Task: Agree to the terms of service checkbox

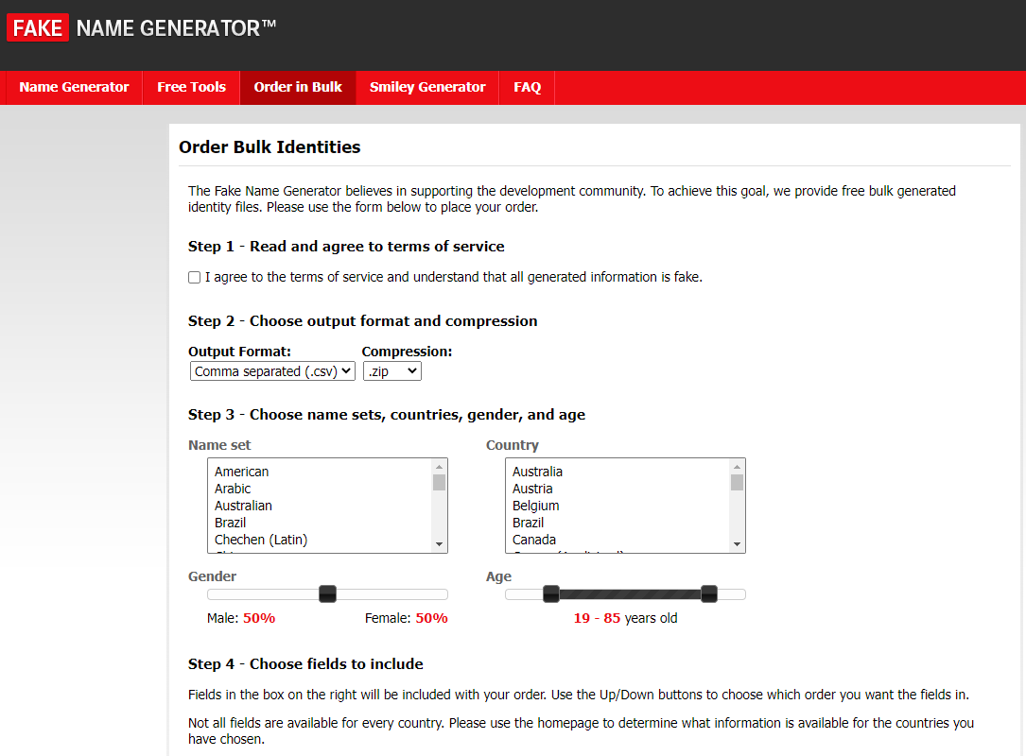Action: tap(195, 278)
